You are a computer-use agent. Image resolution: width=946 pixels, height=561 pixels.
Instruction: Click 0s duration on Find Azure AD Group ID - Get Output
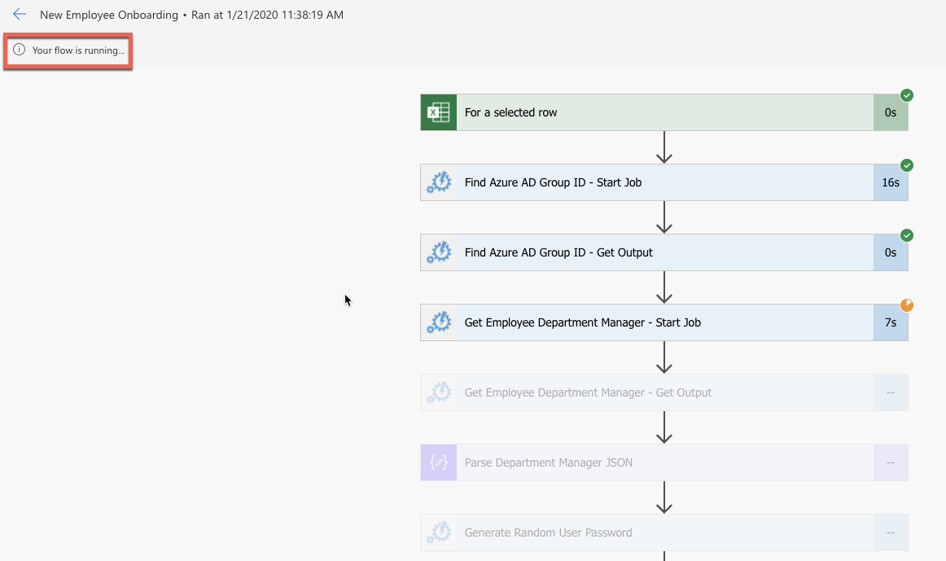click(x=891, y=252)
